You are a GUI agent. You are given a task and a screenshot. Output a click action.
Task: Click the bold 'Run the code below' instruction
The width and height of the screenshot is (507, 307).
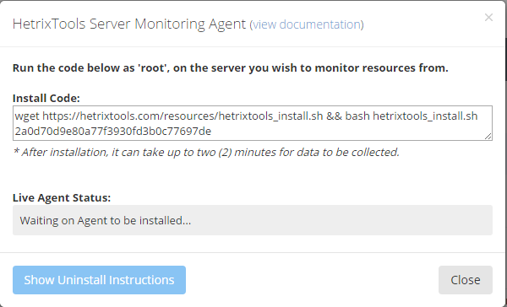coord(230,67)
